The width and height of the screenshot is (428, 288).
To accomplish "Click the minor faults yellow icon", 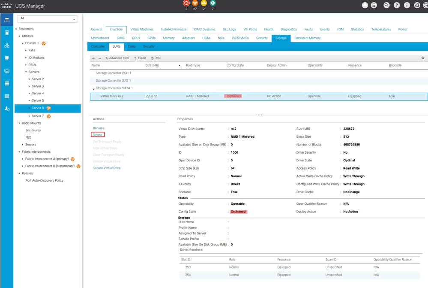I will point(204,3).
